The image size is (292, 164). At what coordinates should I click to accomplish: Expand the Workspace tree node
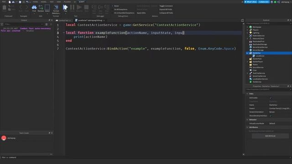[x=247, y=27]
